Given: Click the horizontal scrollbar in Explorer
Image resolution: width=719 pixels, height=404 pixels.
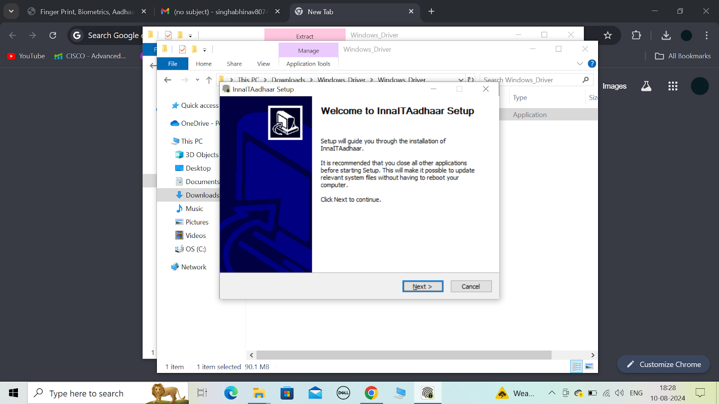Looking at the screenshot, I should tap(404, 355).
